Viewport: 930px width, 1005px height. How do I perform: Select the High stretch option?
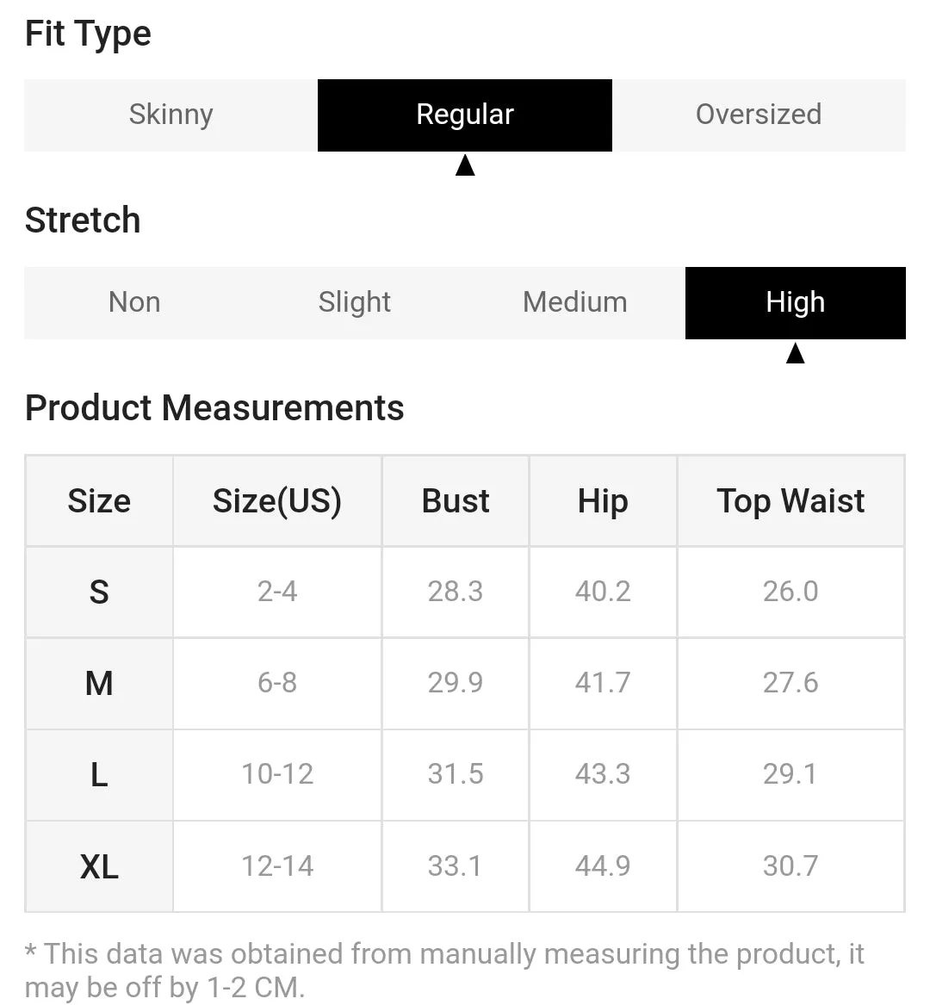pos(795,302)
